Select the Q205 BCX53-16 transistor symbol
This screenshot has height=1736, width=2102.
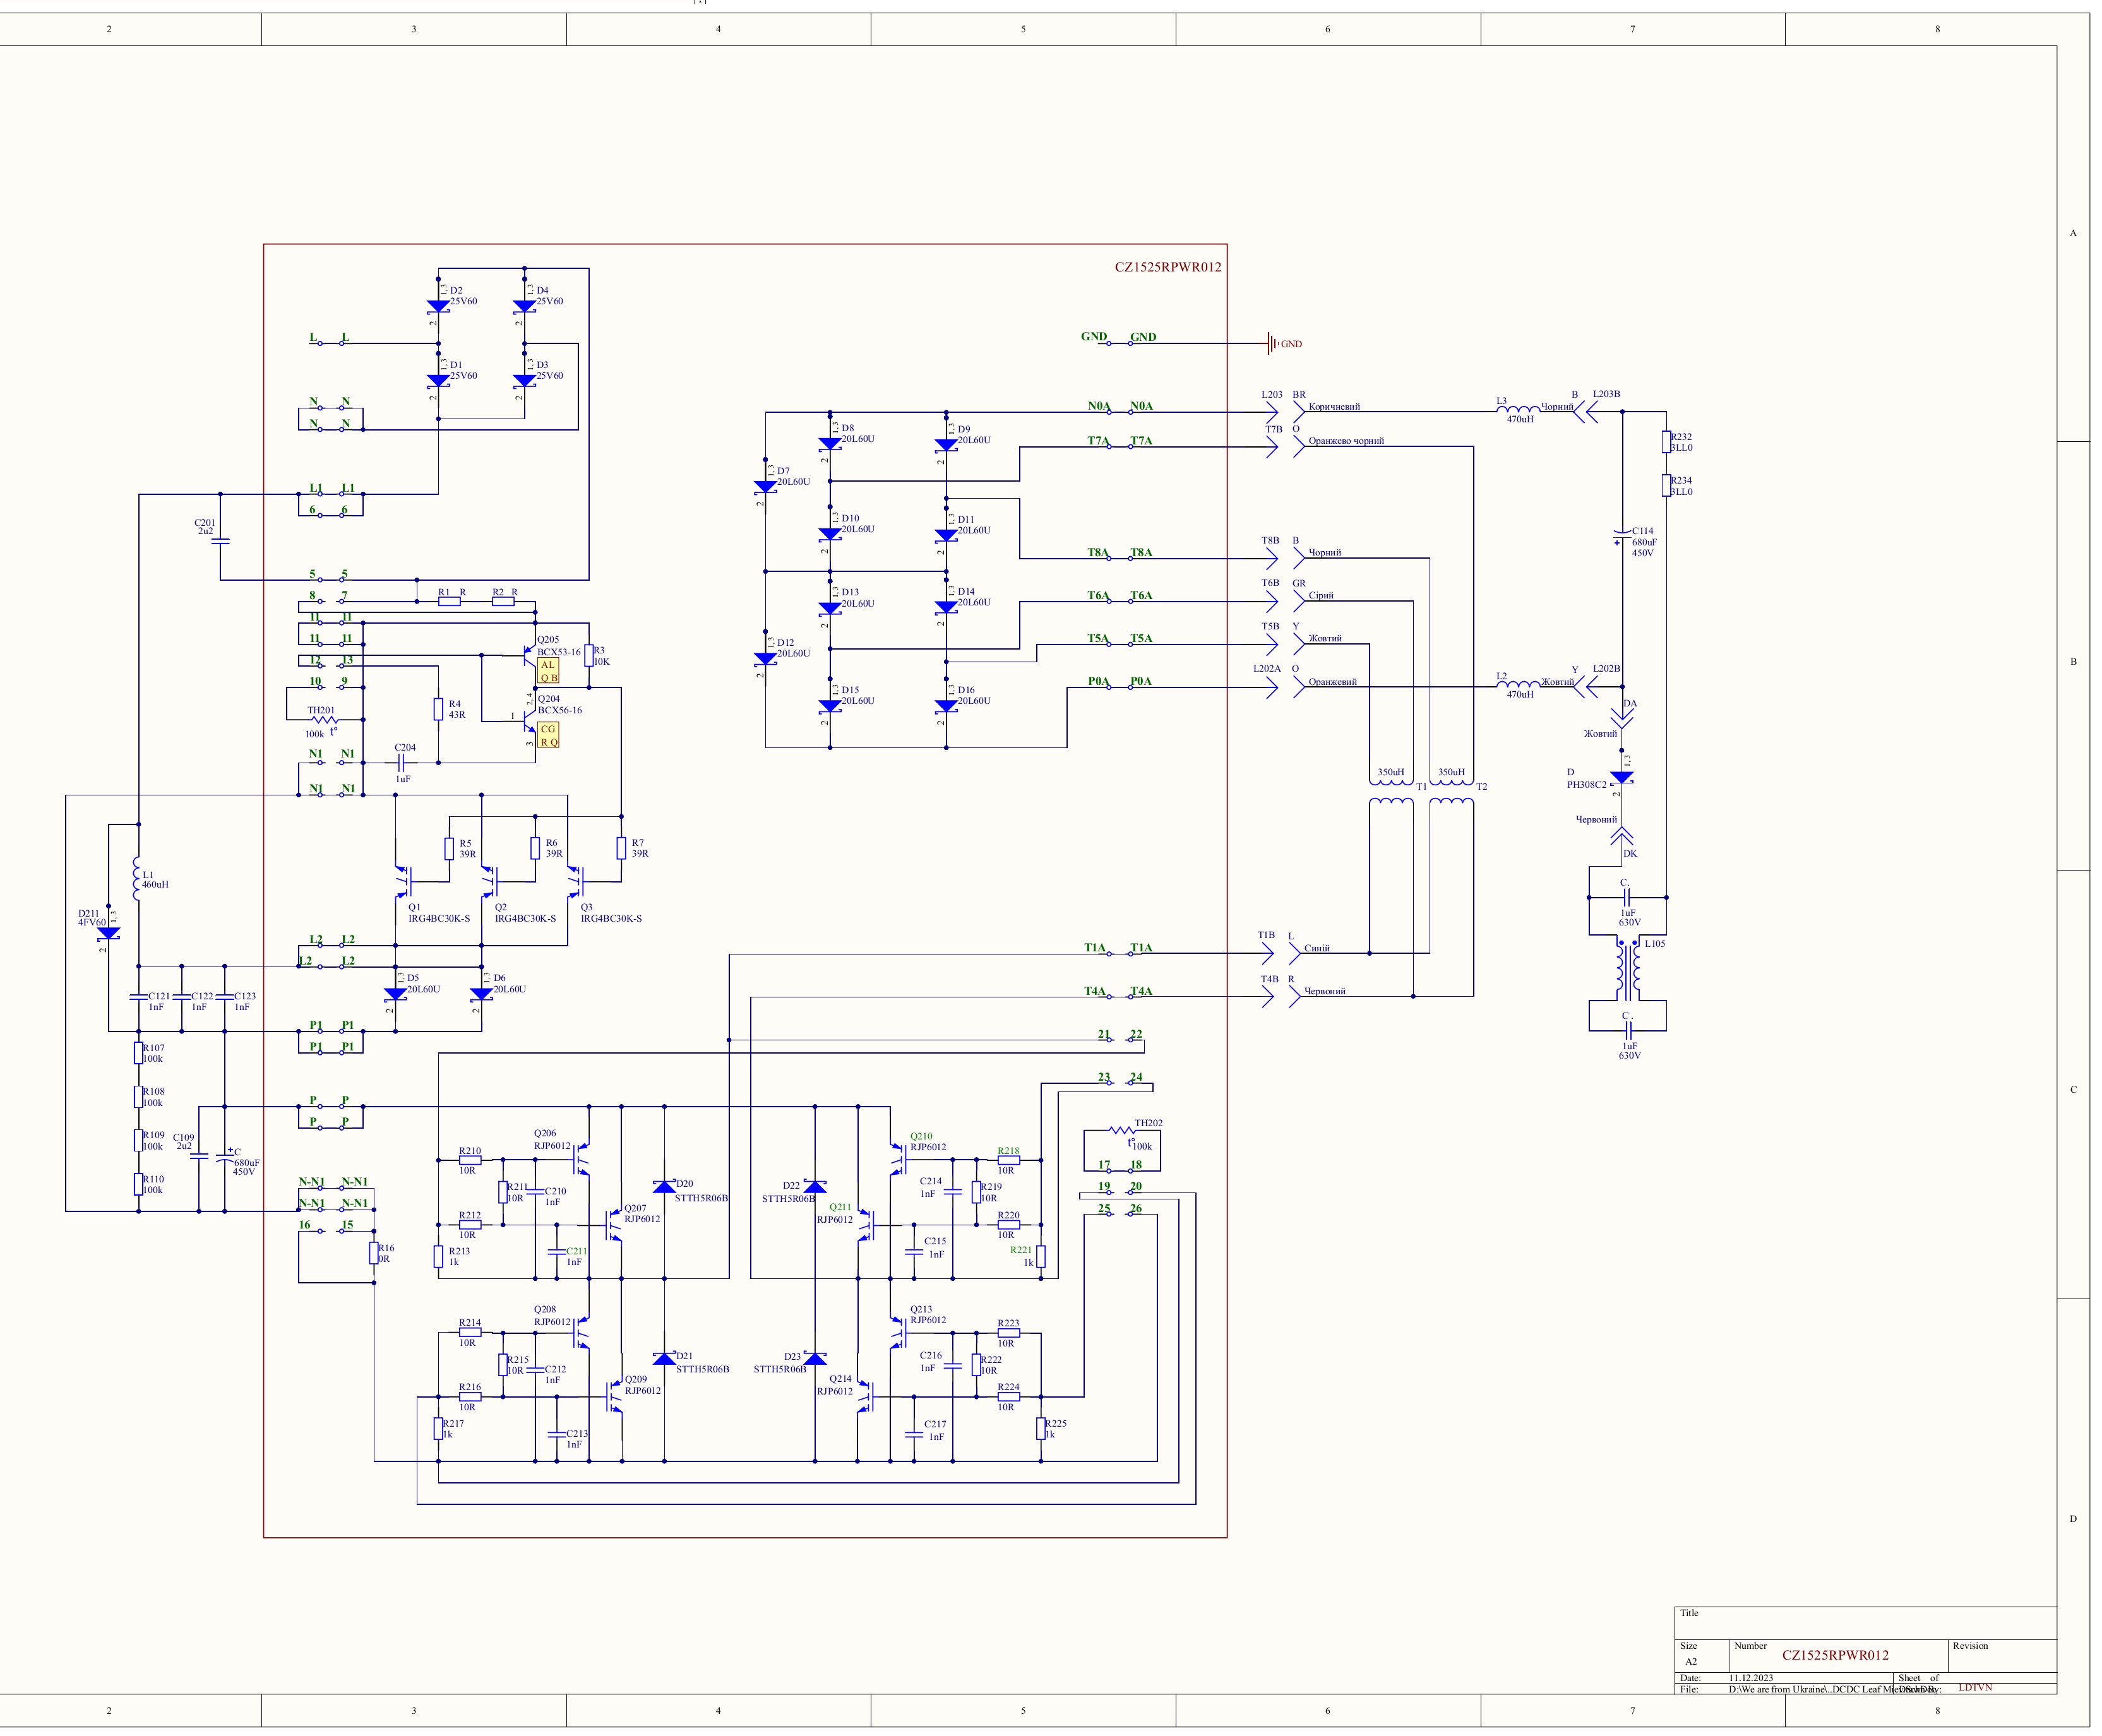pos(529,656)
